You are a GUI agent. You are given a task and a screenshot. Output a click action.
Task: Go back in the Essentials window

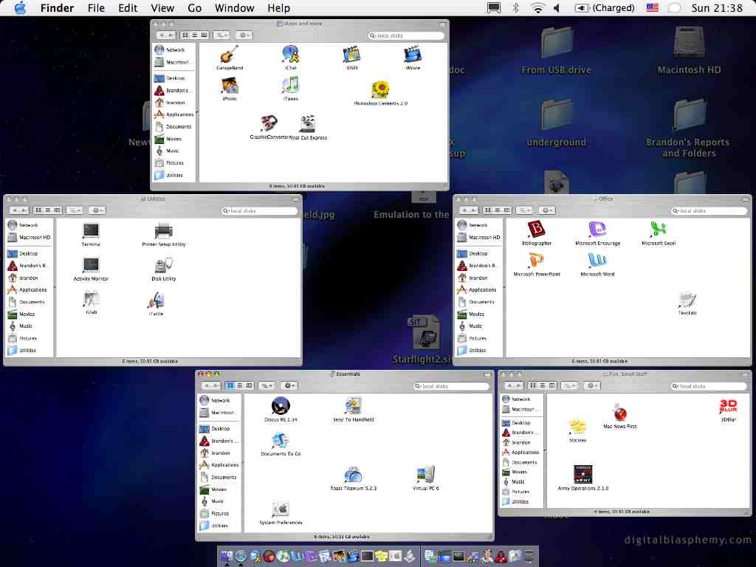click(x=206, y=385)
